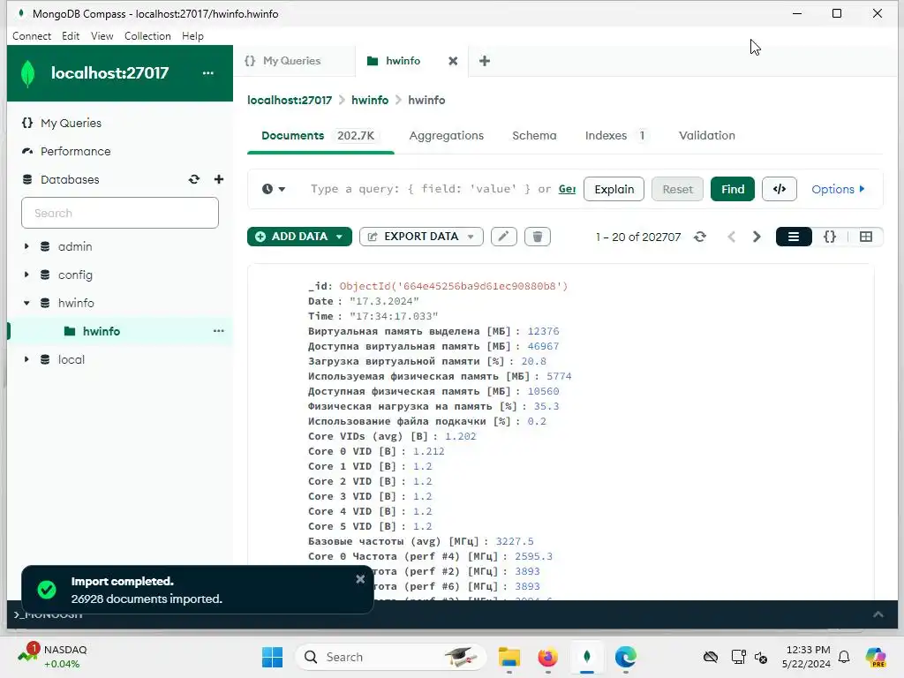Collapse the hwinfo database
The width and height of the screenshot is (904, 678).
(26, 303)
